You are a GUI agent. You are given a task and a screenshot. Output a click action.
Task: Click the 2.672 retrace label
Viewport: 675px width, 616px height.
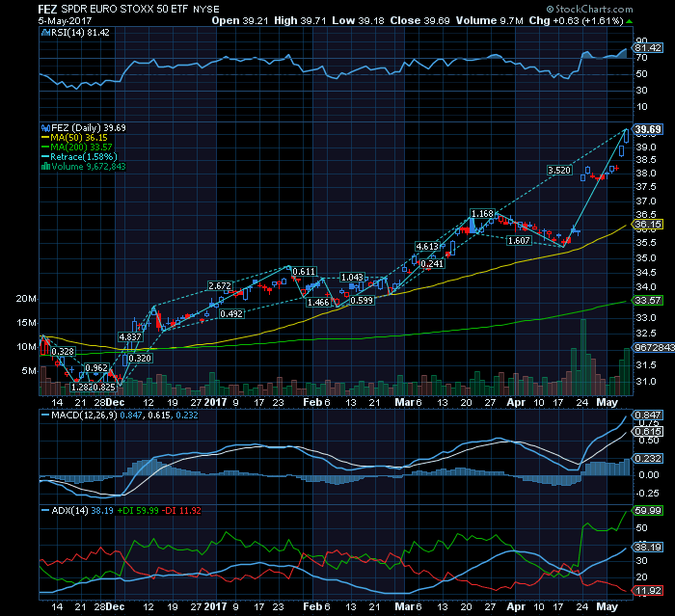pos(220,286)
